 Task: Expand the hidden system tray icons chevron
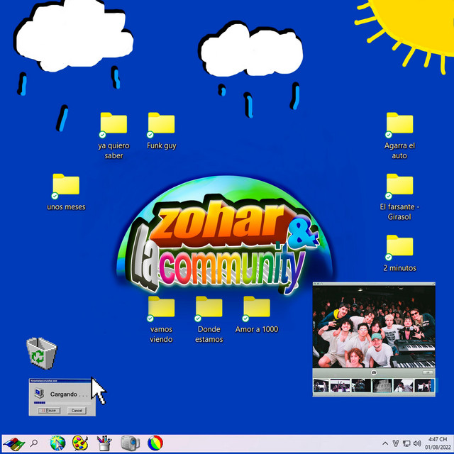tap(385, 444)
